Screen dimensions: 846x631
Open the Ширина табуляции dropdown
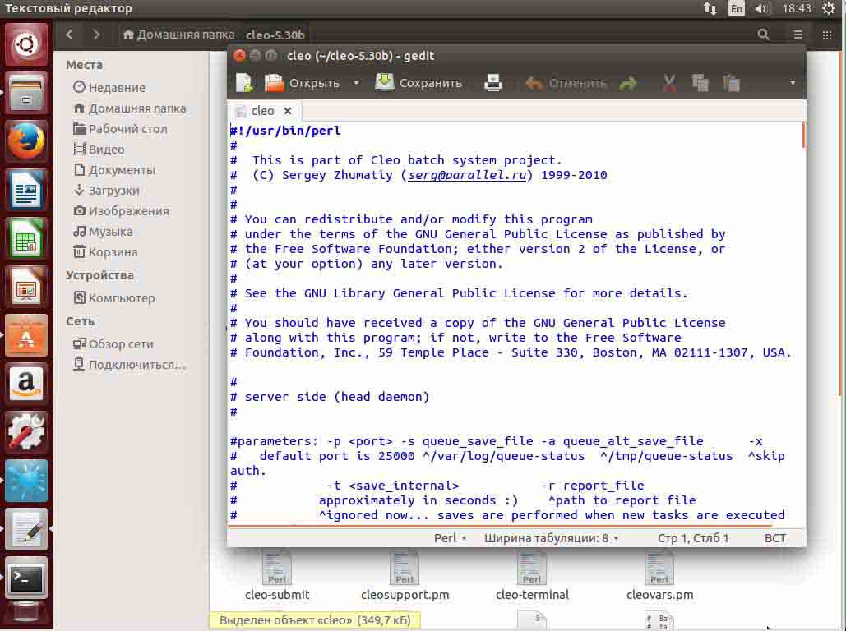(x=551, y=537)
